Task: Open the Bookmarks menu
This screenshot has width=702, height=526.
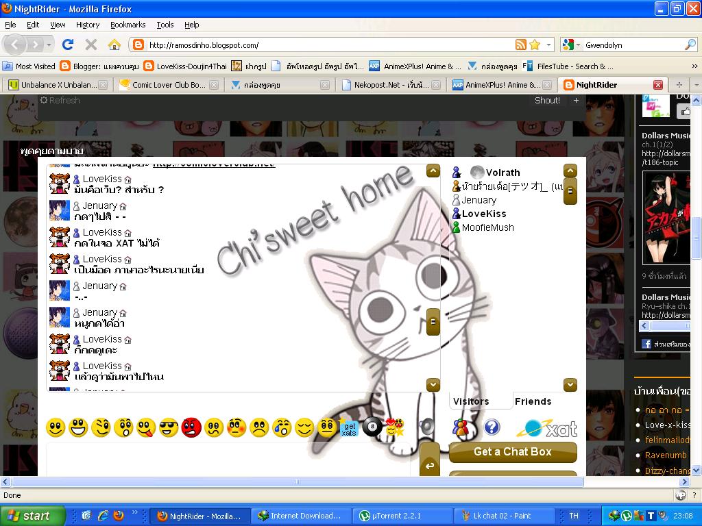Action: coord(128,25)
